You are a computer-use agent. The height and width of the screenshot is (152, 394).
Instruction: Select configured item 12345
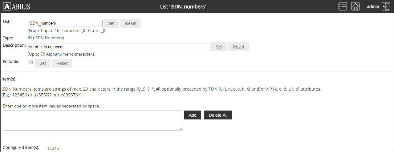click(53, 148)
